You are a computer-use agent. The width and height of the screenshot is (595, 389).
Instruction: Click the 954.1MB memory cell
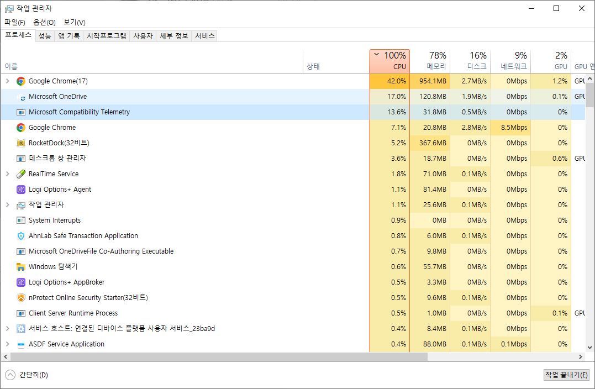[430, 81]
